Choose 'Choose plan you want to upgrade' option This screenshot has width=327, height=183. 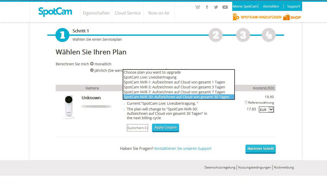click(x=179, y=72)
